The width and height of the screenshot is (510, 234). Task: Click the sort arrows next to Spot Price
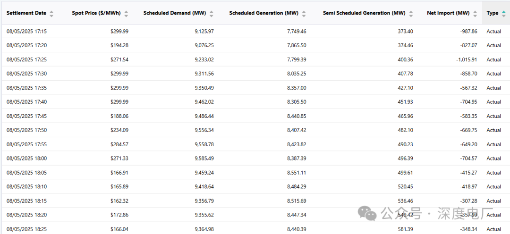pyautogui.click(x=126, y=14)
